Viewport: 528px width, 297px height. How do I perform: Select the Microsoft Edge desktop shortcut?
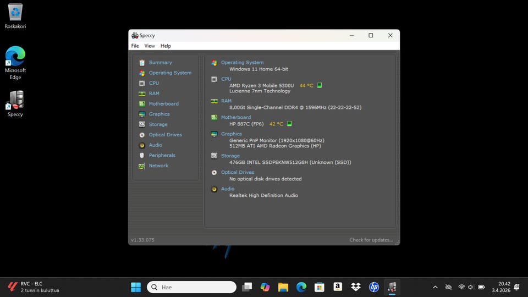[x=15, y=63]
